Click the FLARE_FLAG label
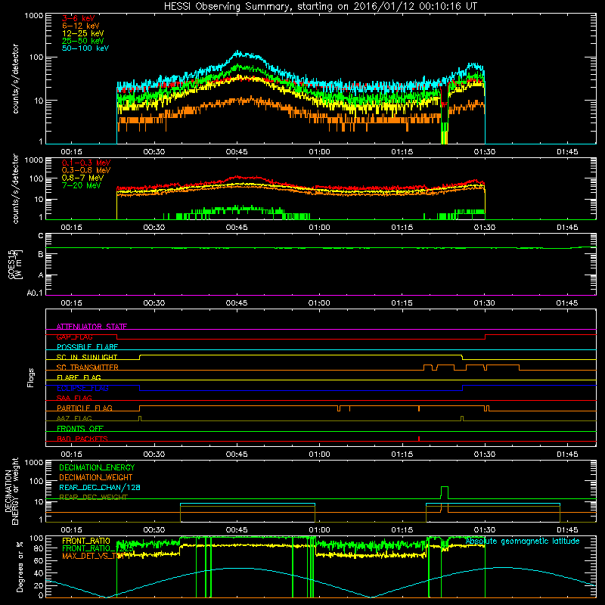Image resolution: width=605 pixels, height=605 pixels. (79, 377)
